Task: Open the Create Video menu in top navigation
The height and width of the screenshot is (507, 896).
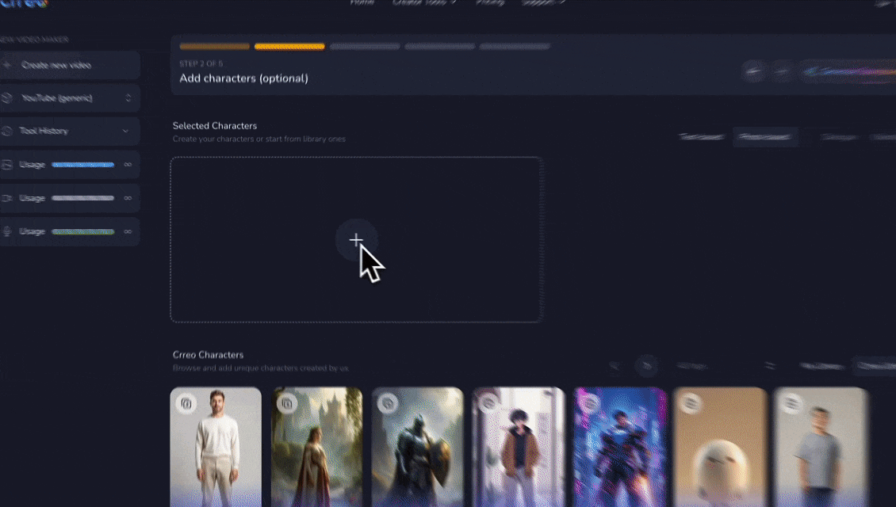Action: [x=424, y=2]
